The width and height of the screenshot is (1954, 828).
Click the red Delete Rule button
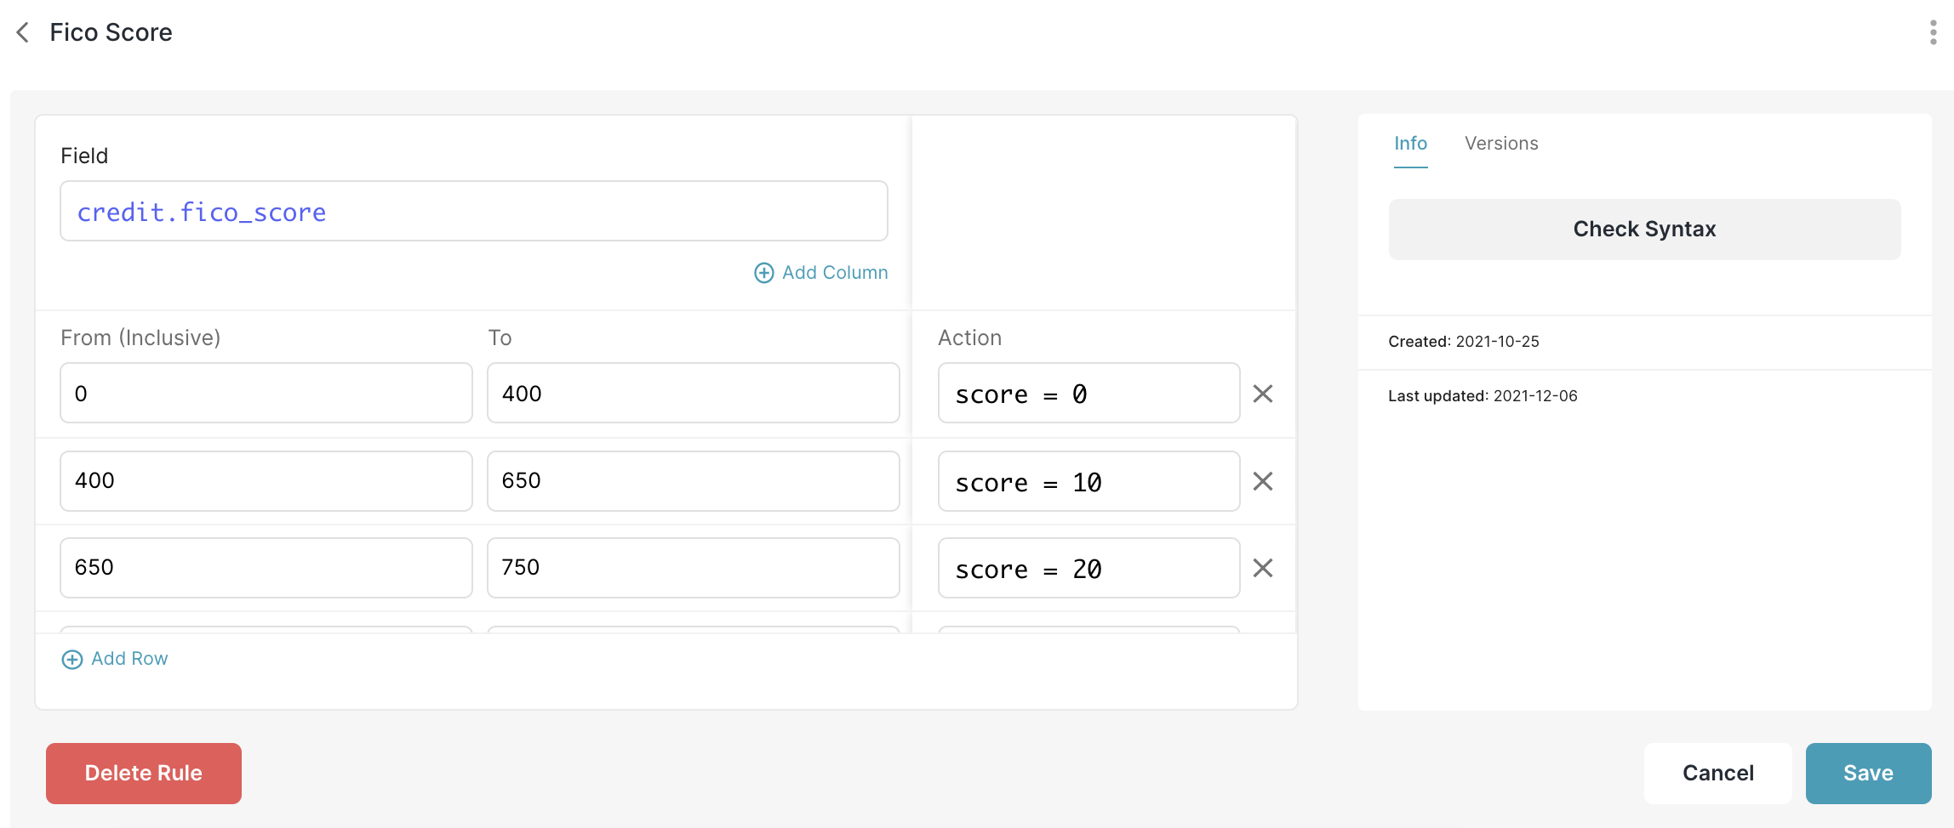tap(144, 773)
